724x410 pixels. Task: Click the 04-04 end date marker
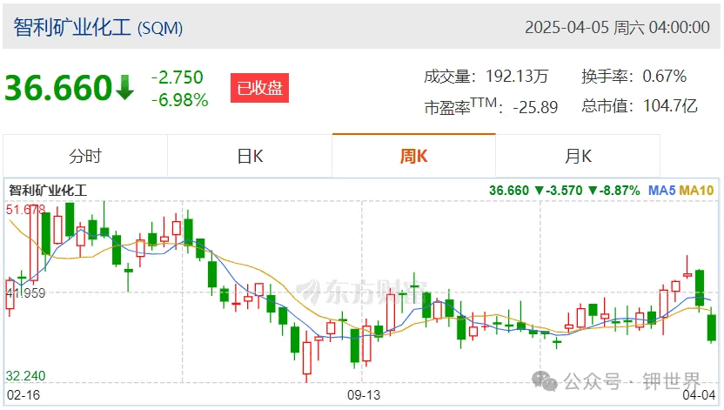[x=699, y=395]
